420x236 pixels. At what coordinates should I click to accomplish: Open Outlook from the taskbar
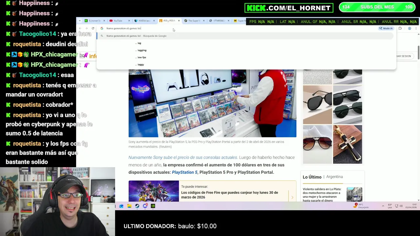point(121,206)
